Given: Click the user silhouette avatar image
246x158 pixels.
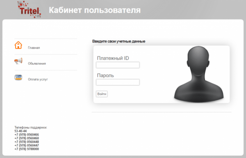Looking at the screenshot, I should [x=199, y=74].
